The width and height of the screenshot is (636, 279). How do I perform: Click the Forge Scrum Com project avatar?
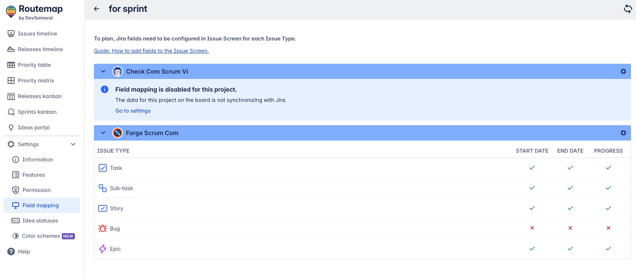pos(118,133)
